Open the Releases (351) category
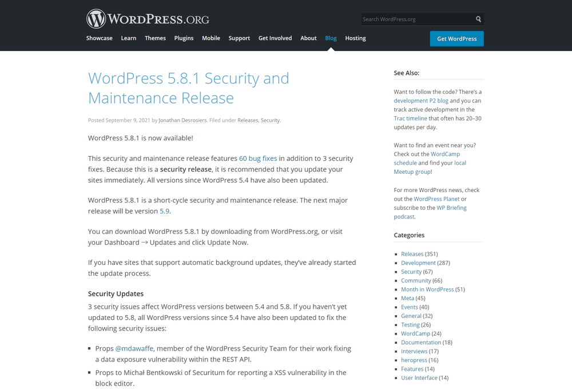572x390 pixels. pyautogui.click(x=412, y=254)
